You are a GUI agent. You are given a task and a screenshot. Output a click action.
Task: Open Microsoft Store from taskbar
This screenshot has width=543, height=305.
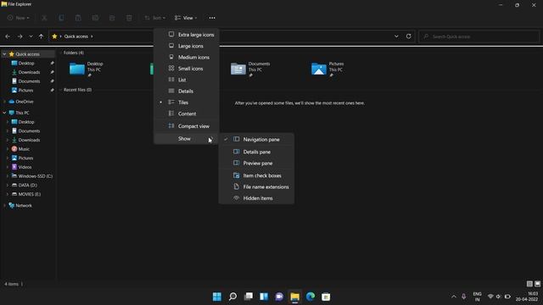(326, 297)
